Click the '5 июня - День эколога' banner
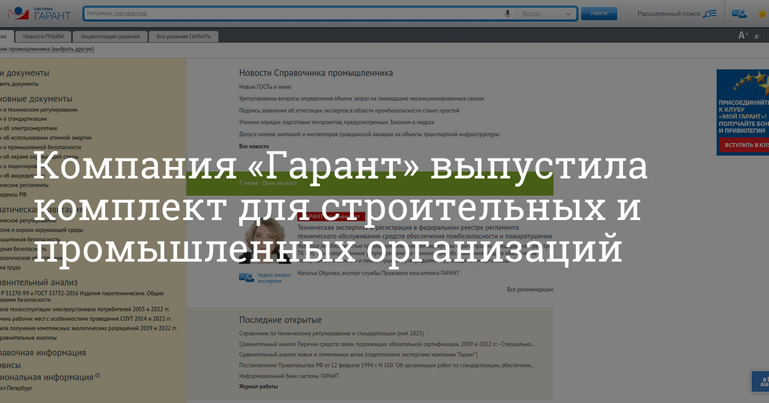Viewport: 769px width, 403px height. pyautogui.click(x=370, y=183)
